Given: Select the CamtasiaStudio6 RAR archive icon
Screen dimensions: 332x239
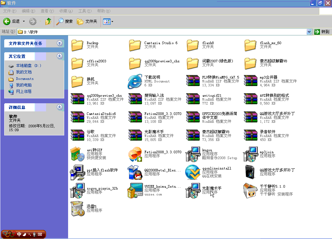Looking at the screenshot, I should point(77,117).
